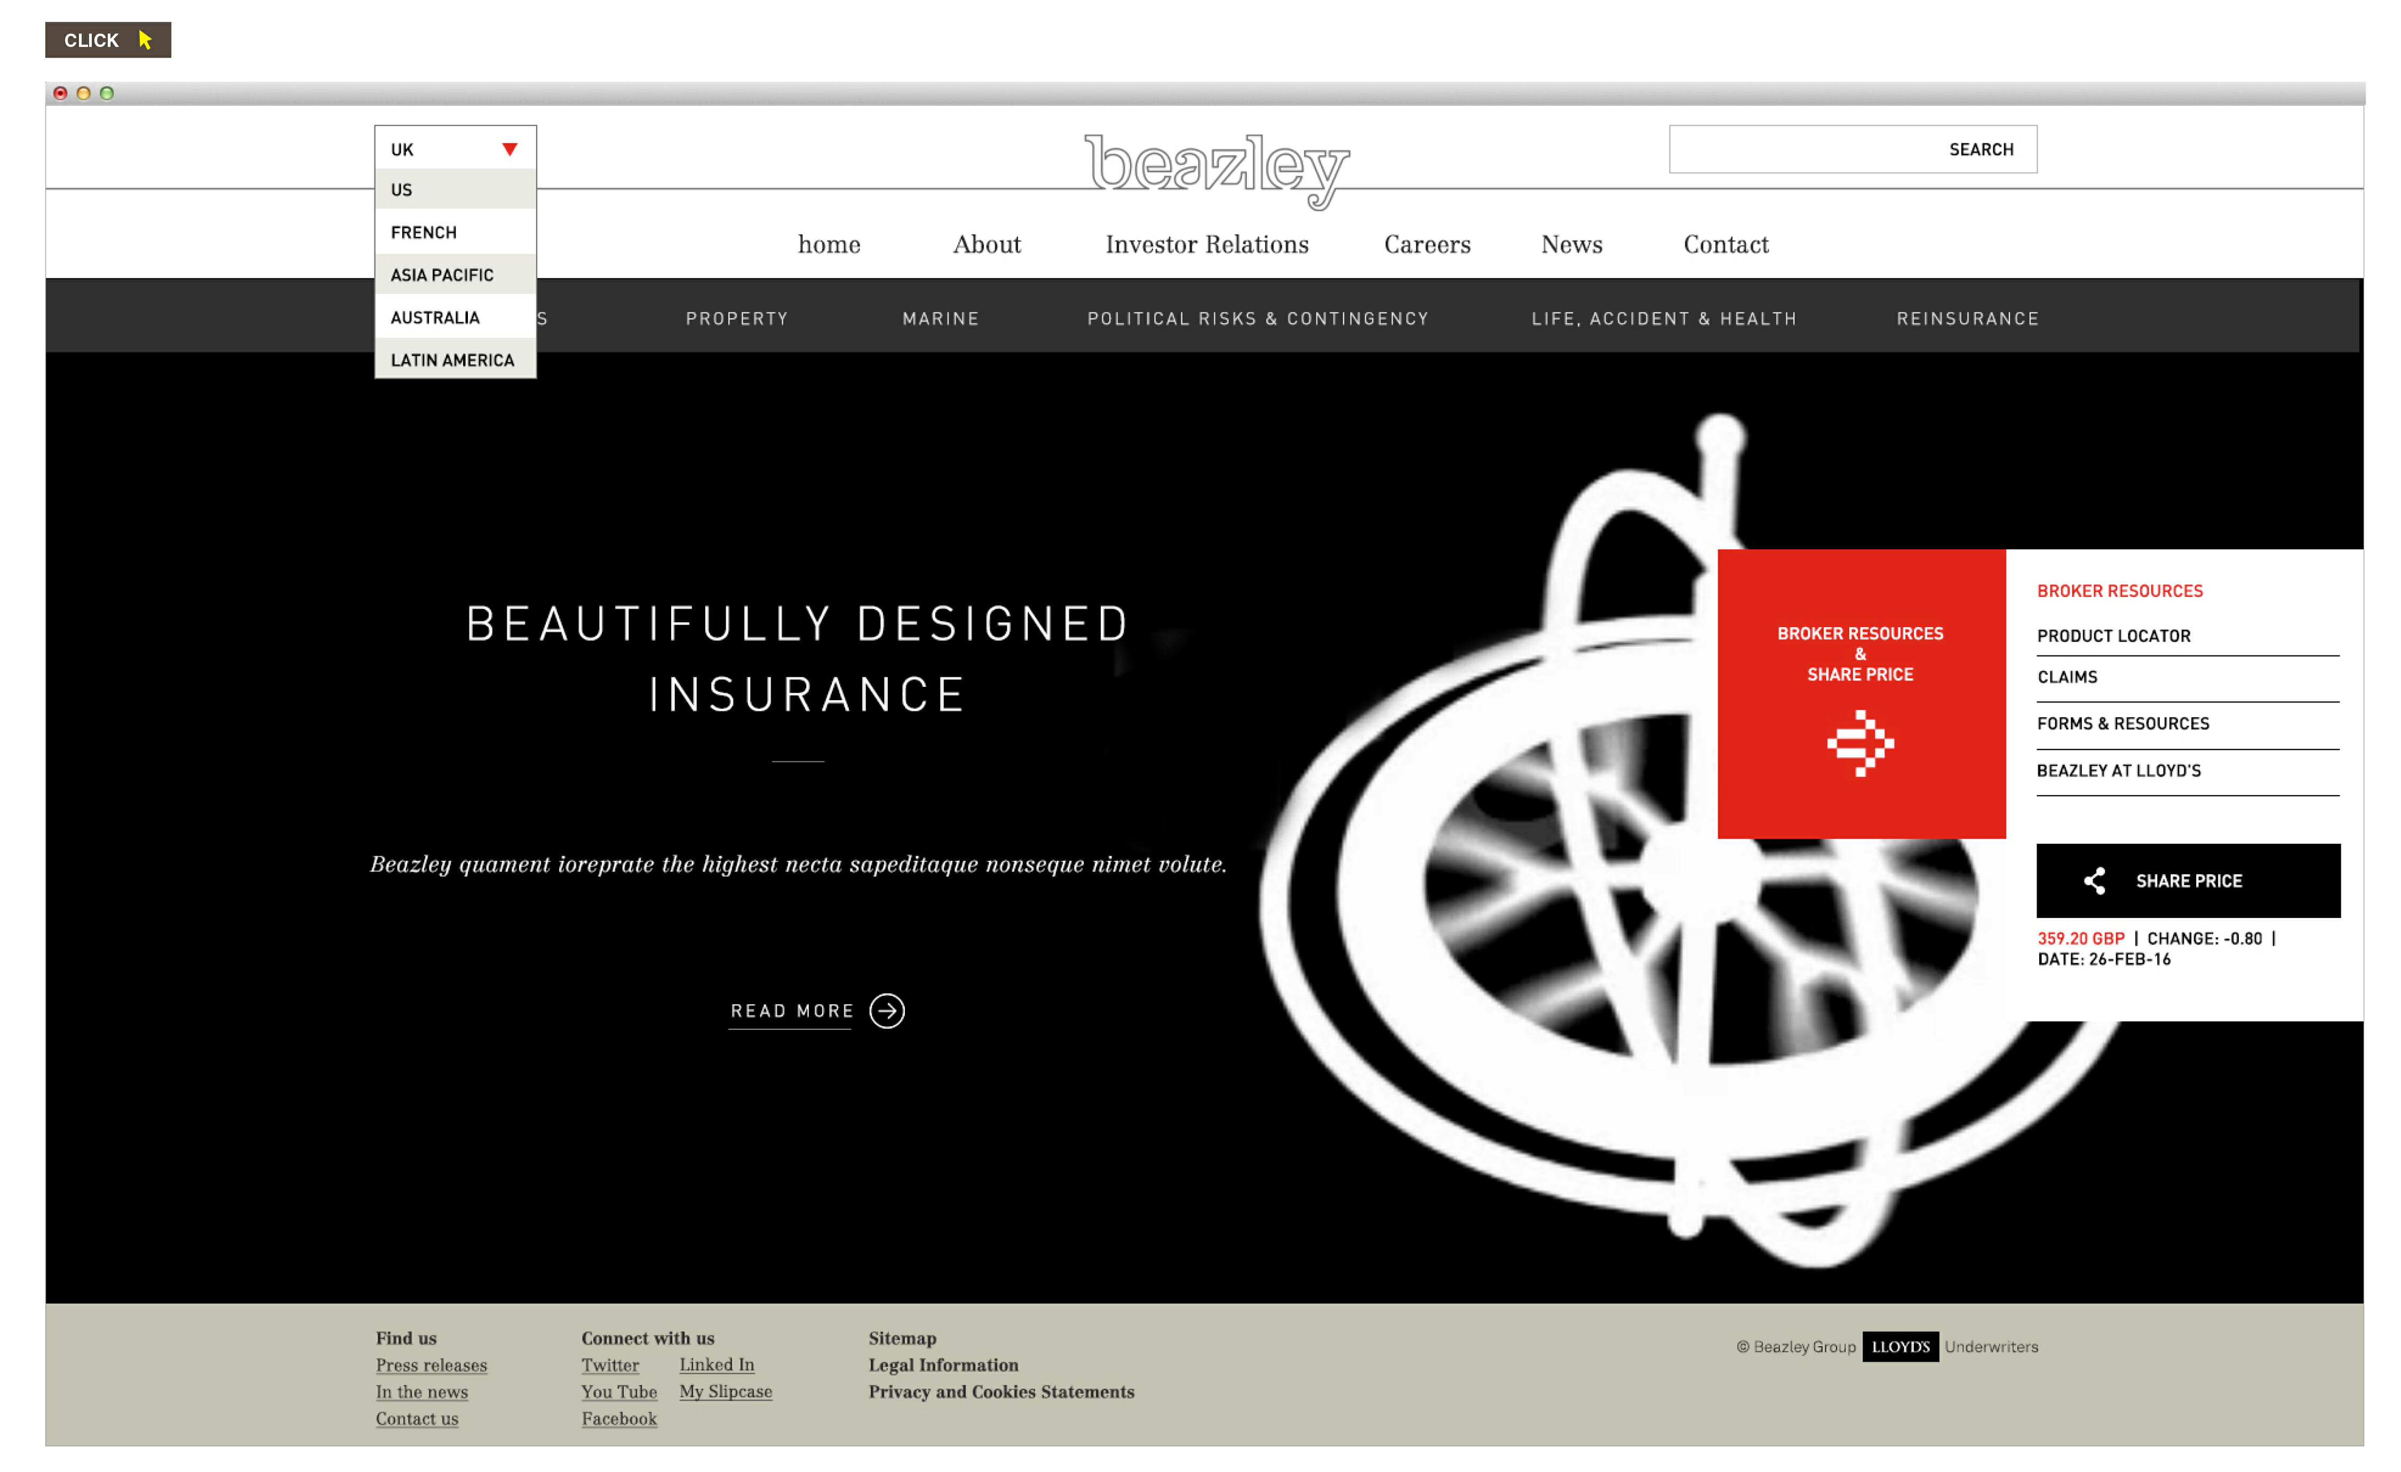Open FORMS & RESOURCES link
This screenshot has height=1472, width=2401.
pyautogui.click(x=2122, y=724)
